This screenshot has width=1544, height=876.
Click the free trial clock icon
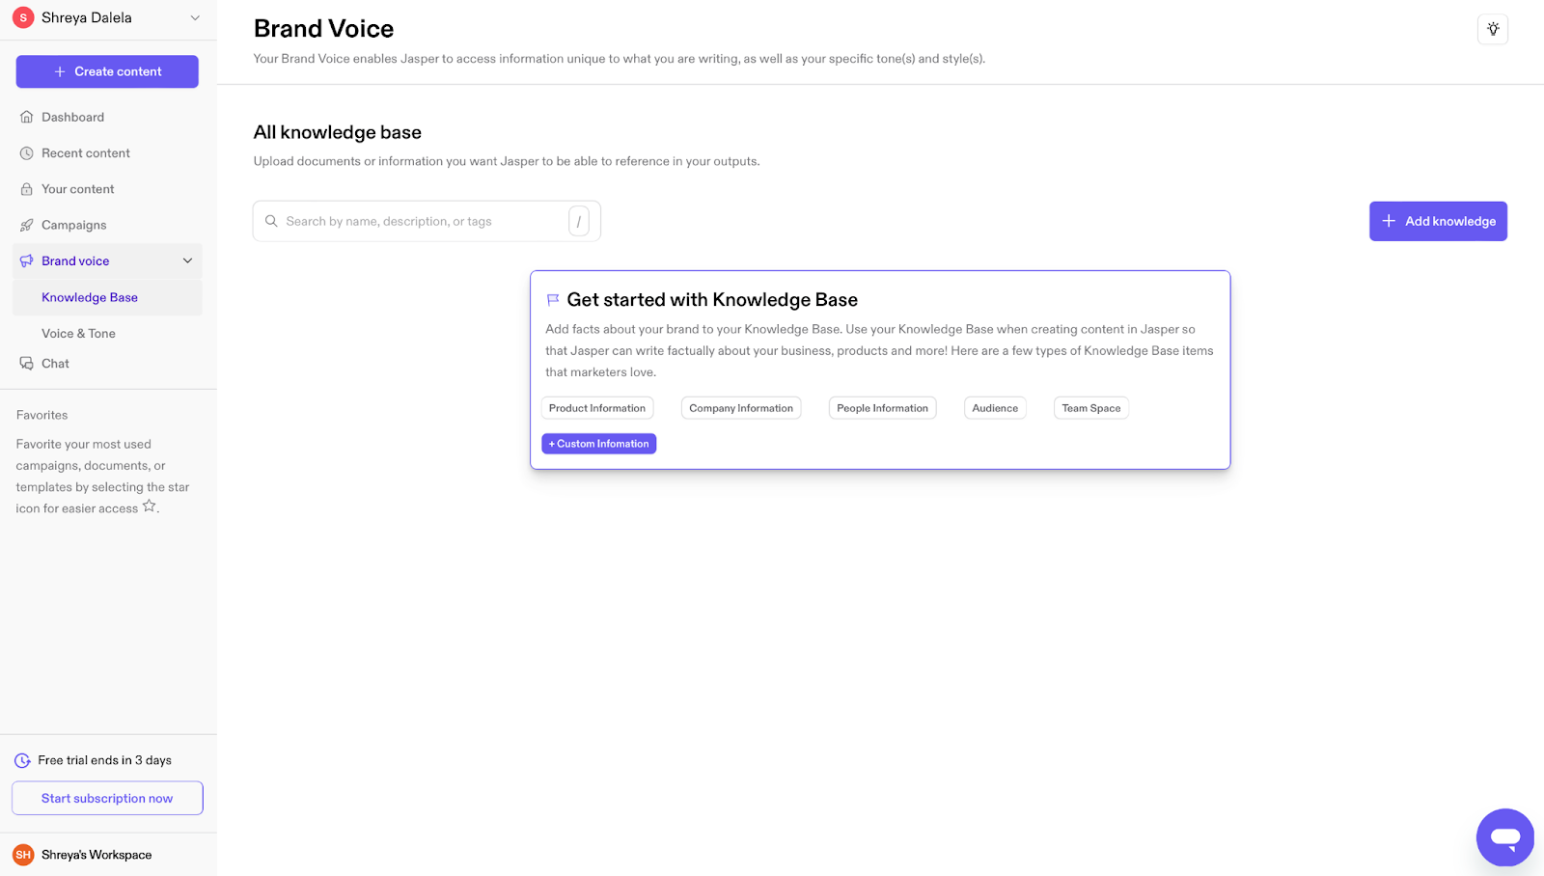pos(22,760)
